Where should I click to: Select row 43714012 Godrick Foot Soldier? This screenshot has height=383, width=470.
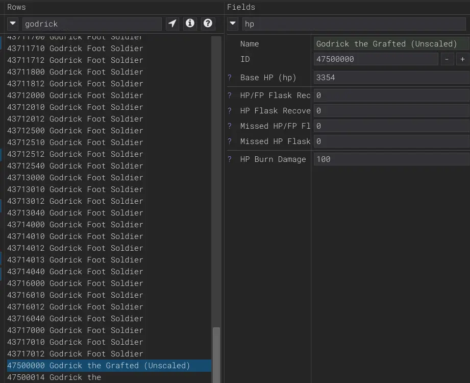109,248
